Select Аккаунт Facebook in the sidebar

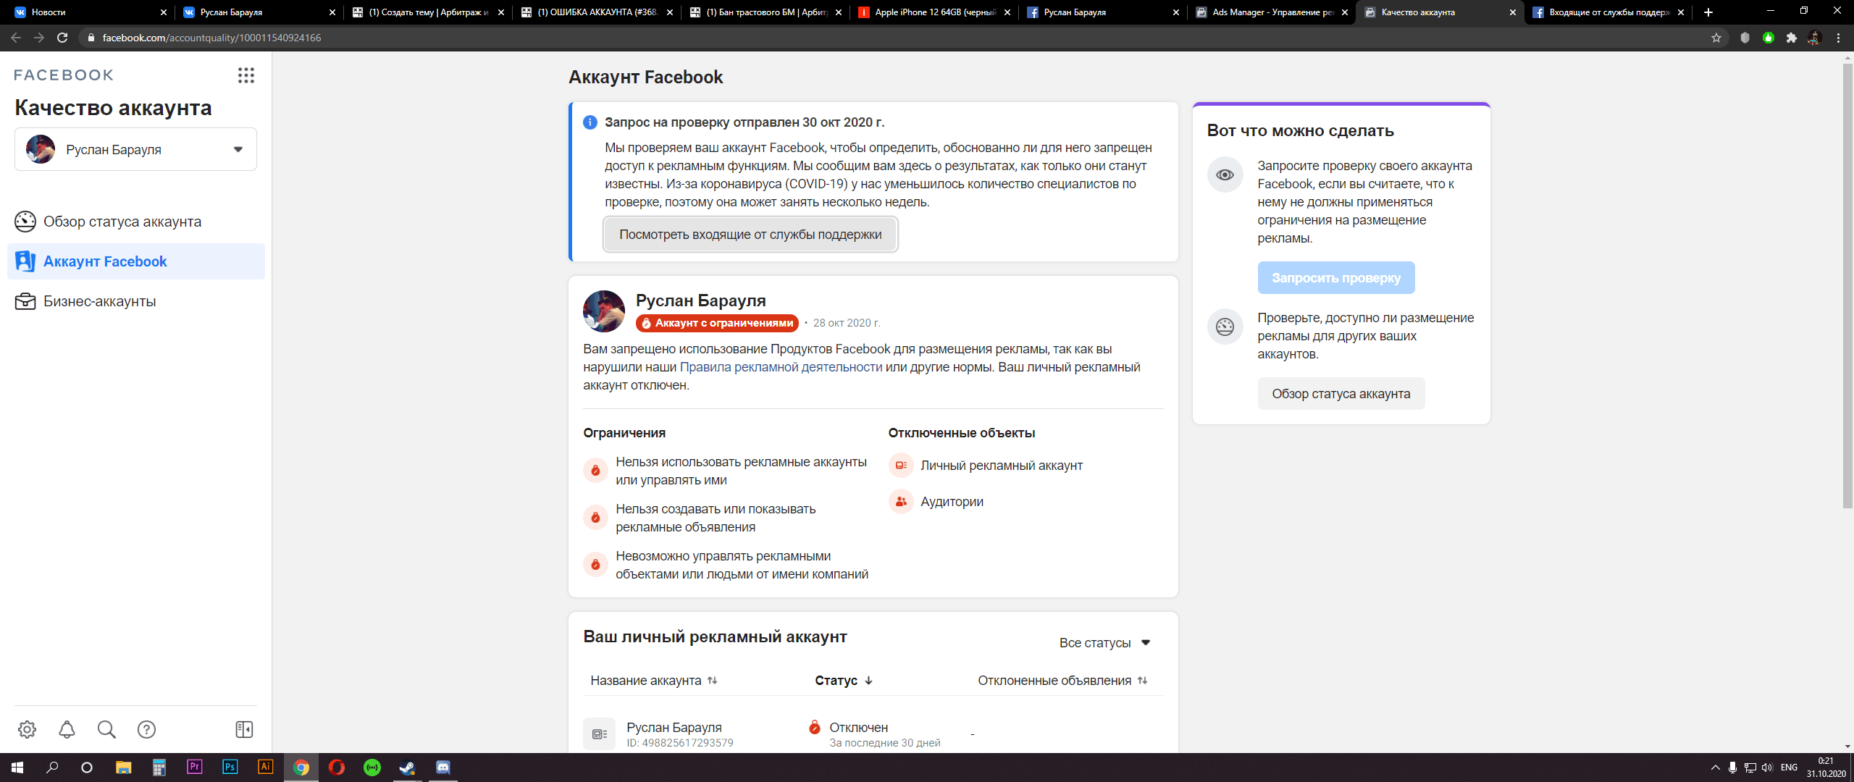point(136,261)
